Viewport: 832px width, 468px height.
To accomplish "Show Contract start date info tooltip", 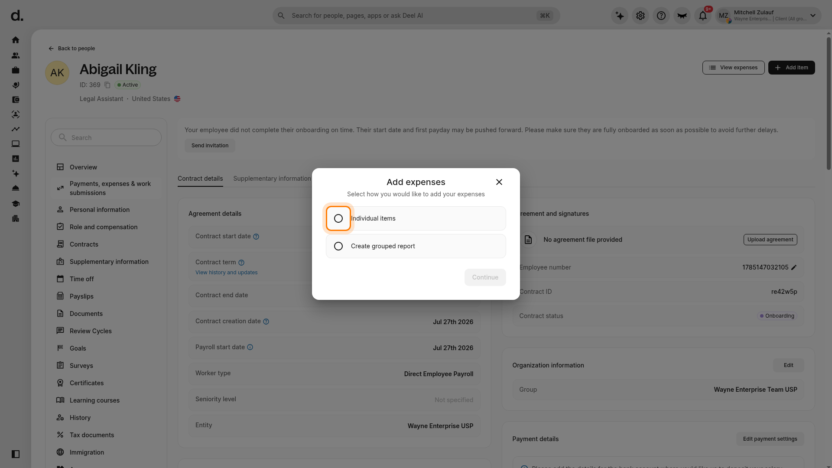I will pyautogui.click(x=256, y=237).
